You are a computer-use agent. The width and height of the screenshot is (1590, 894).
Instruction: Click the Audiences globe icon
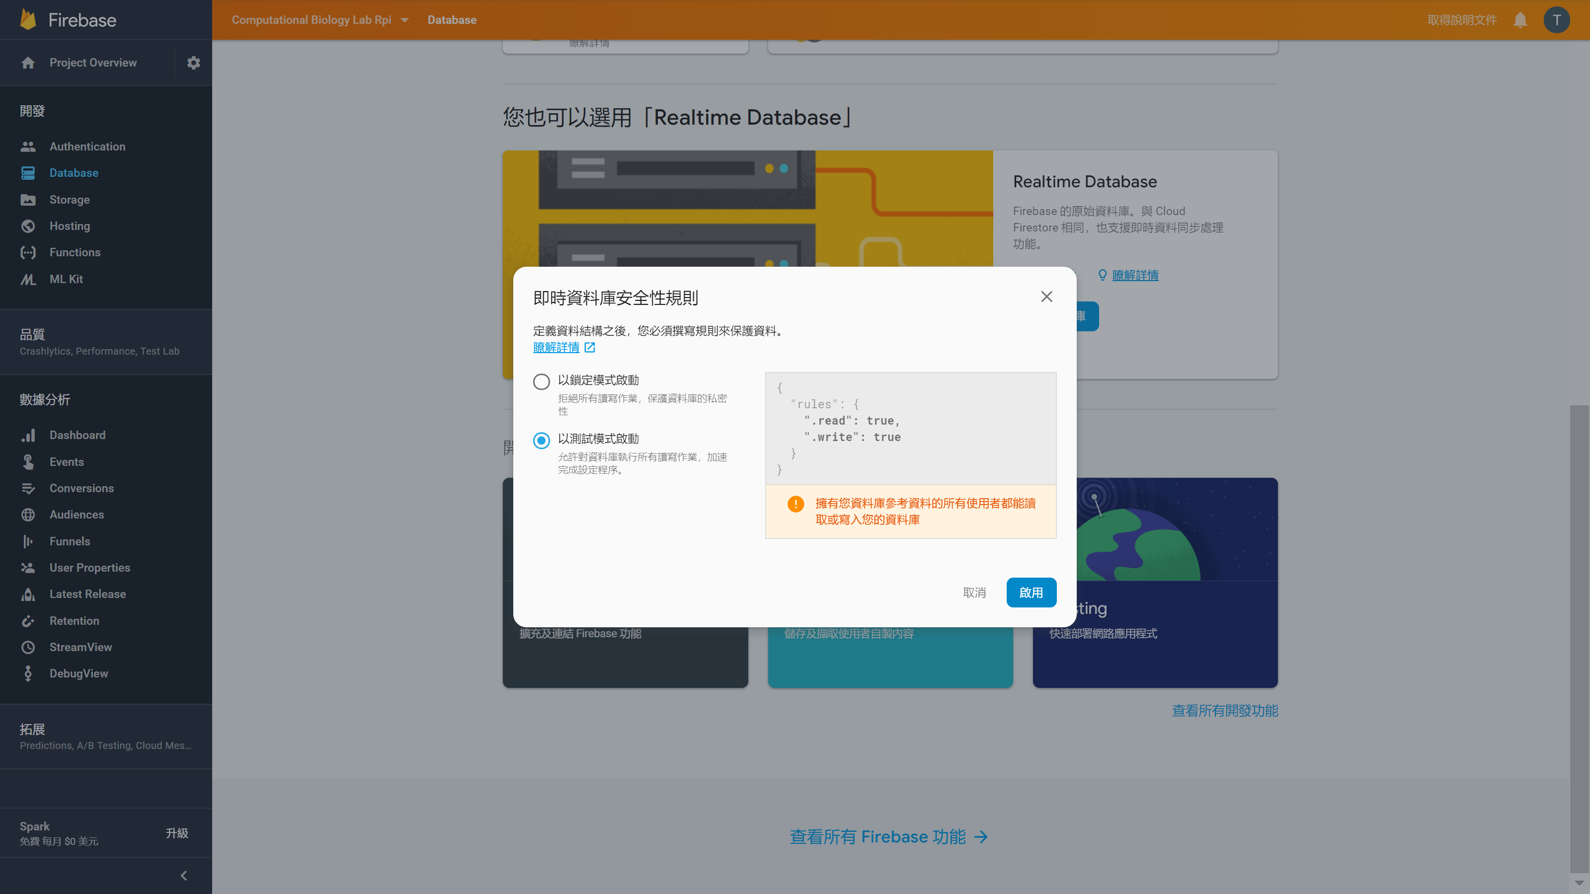pyautogui.click(x=28, y=515)
